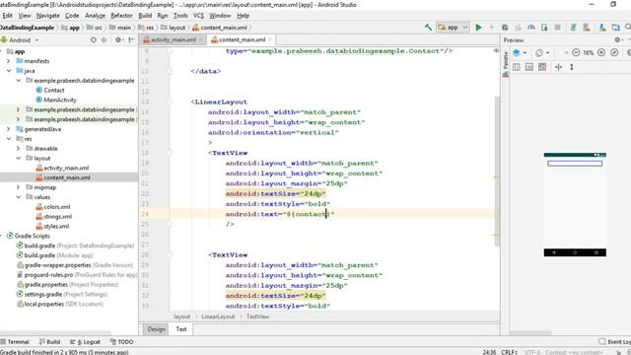Open the Refactor menu
The height and width of the screenshot is (355, 631).
[x=121, y=16]
